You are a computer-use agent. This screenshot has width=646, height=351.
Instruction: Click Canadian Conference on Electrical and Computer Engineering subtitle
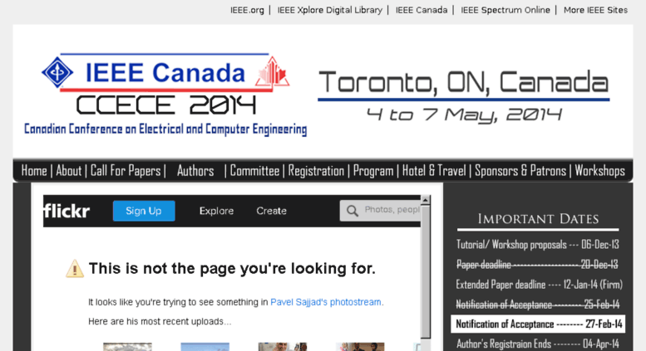tap(165, 129)
